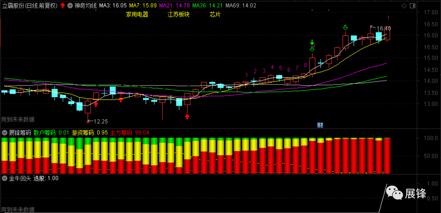441x213 pixels.
Task: Click the 用到未来数据 warning in main chart
Action: click(x=18, y=120)
